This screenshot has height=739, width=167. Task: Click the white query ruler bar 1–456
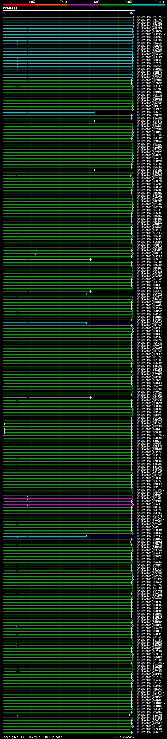point(69,11)
